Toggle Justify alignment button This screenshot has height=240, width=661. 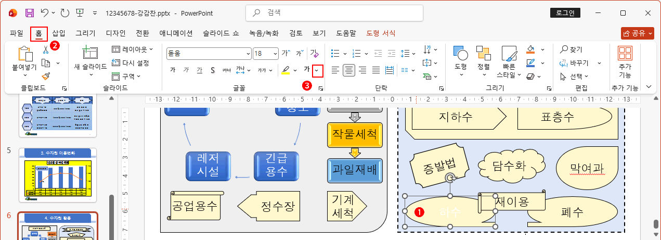(x=376, y=70)
